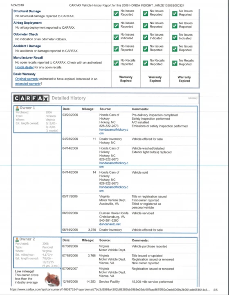The image size is (229, 295).
Task: Click the Detailed History title
Action: [69, 98]
